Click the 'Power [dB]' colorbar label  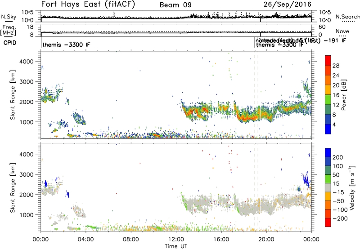pyautogui.click(x=343, y=95)
